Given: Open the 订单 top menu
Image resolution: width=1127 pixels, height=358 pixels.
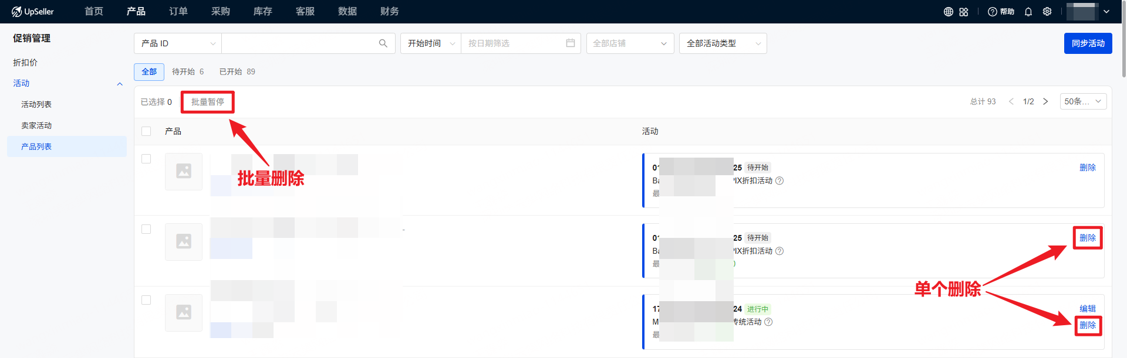Looking at the screenshot, I should pos(178,12).
